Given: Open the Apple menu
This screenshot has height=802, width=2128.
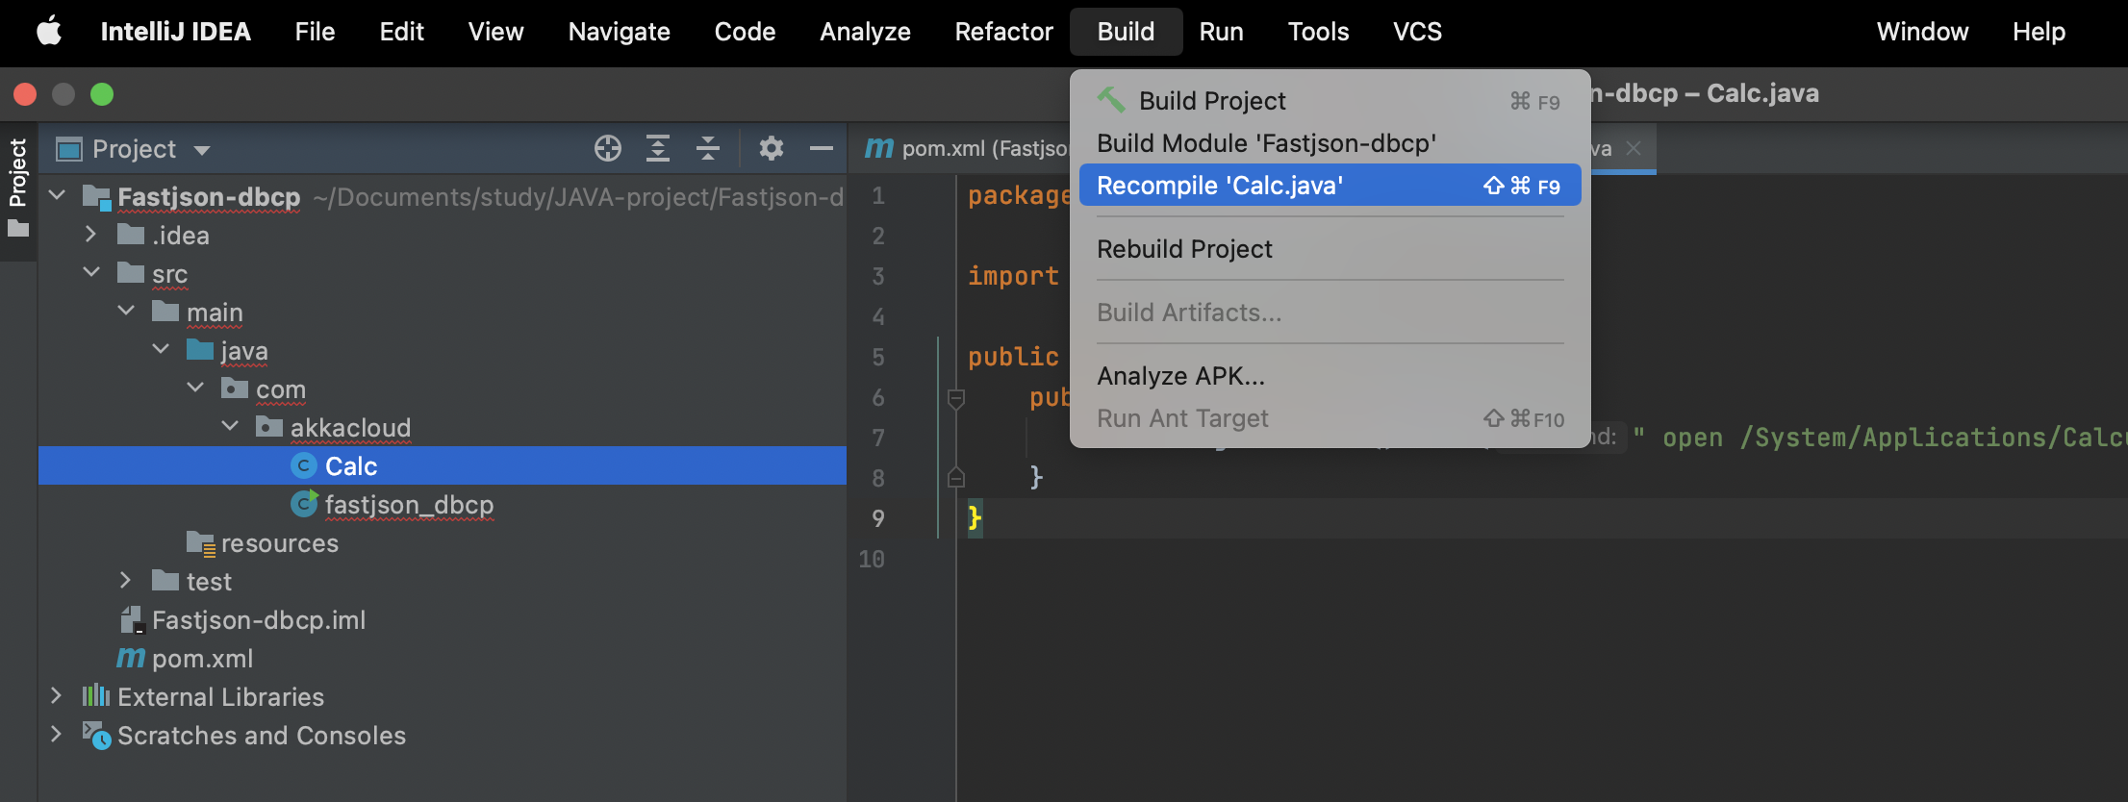Looking at the screenshot, I should click(49, 32).
